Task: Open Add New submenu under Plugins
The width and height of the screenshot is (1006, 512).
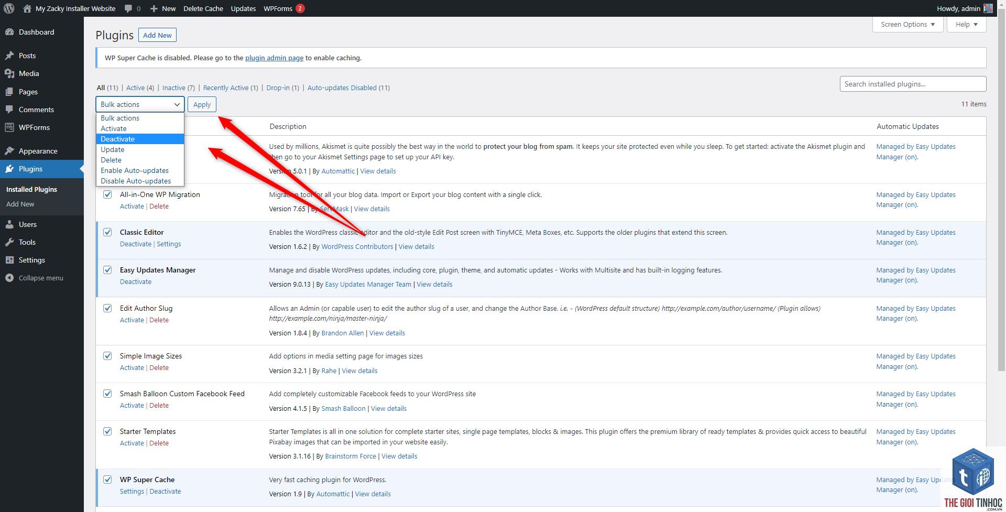Action: point(20,204)
